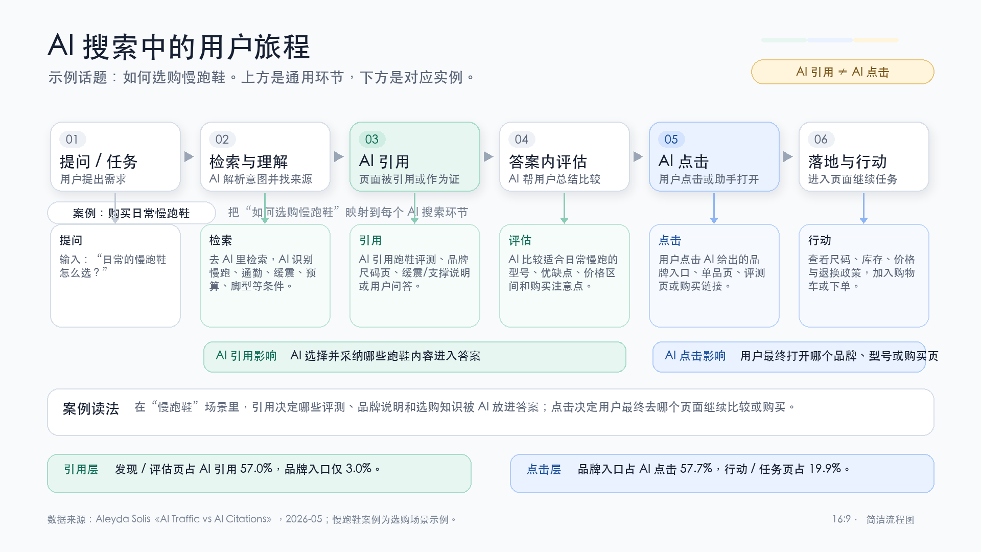Click "页面被引用或作为证" under step 03

tap(409, 179)
